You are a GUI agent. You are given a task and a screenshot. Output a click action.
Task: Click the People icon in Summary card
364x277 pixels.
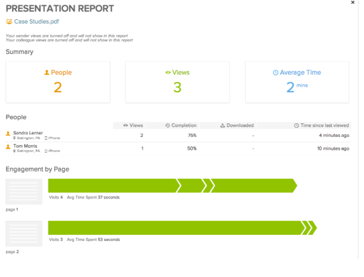coord(47,73)
